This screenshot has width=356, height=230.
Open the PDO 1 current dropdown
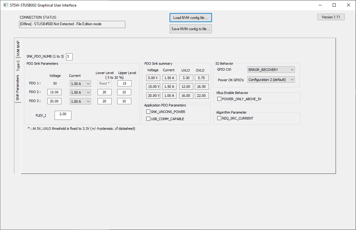coord(80,84)
